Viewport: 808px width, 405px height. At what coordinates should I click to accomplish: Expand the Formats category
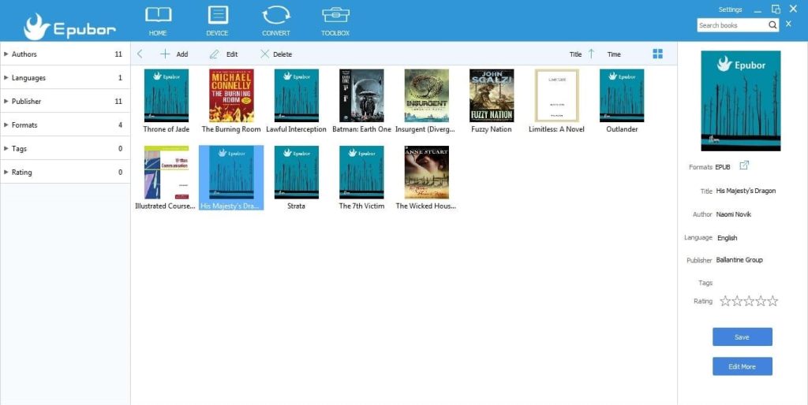tap(65, 125)
